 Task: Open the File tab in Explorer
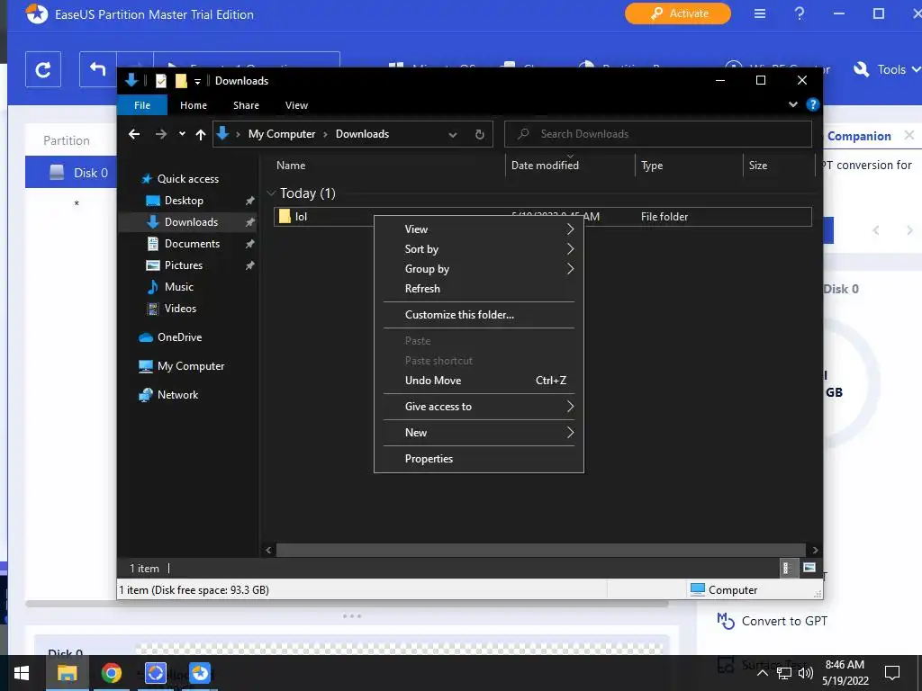[142, 105]
